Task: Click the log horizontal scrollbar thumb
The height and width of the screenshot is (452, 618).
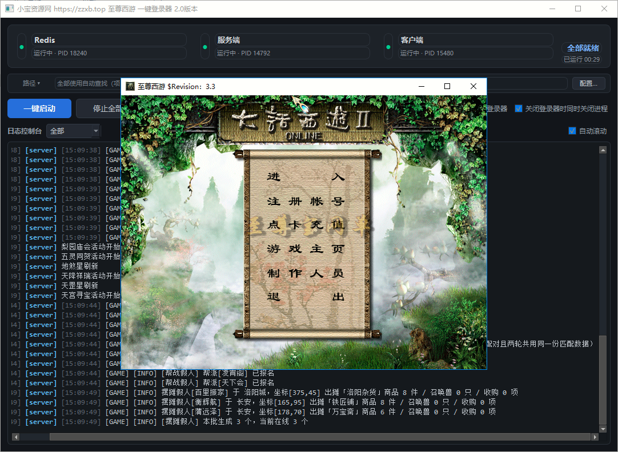Action: click(x=320, y=437)
